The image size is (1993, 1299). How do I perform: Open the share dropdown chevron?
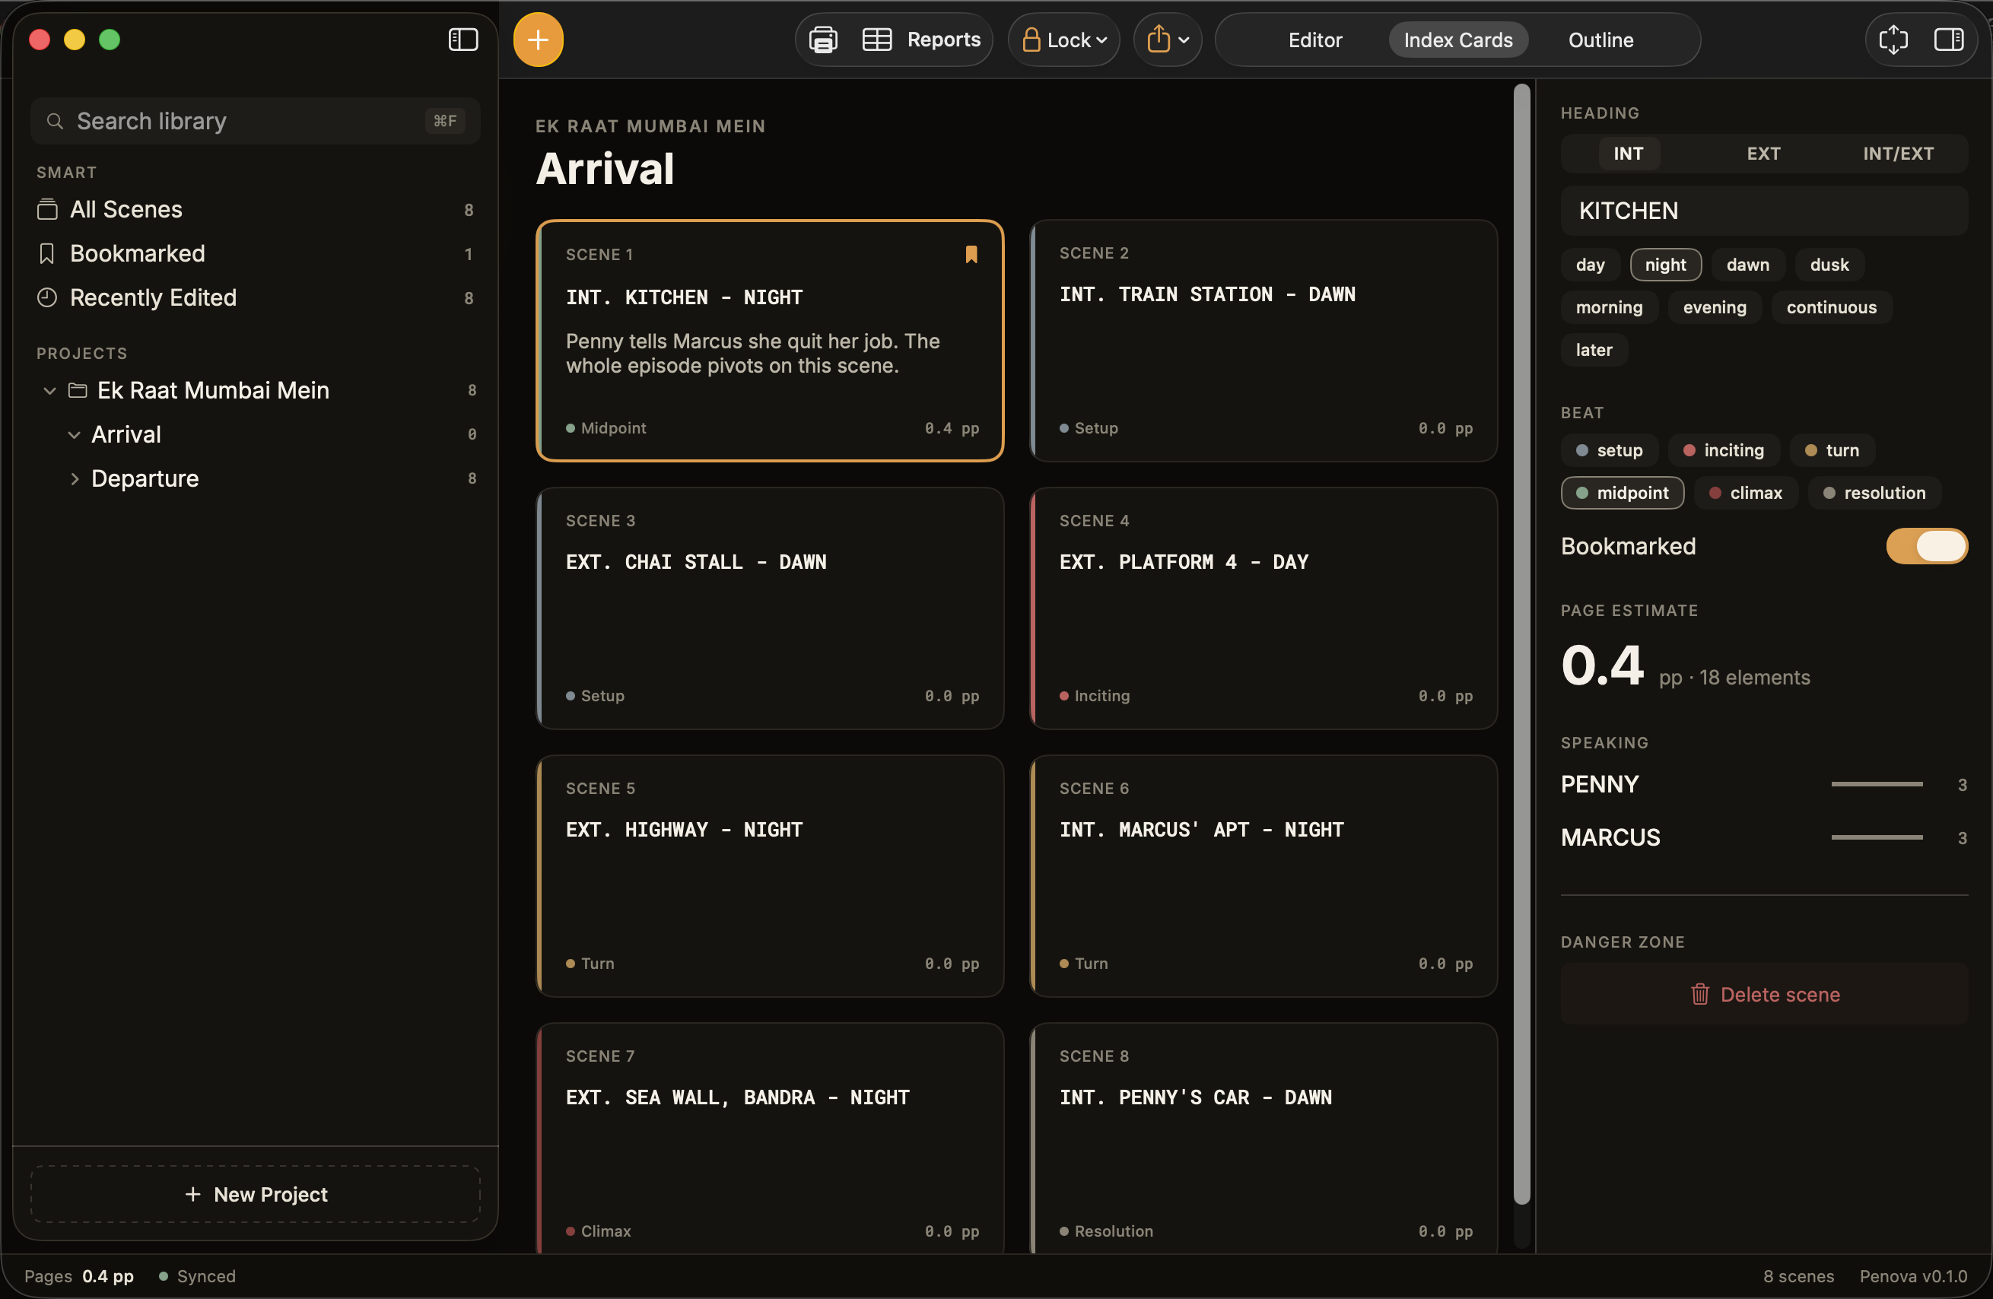(1183, 40)
